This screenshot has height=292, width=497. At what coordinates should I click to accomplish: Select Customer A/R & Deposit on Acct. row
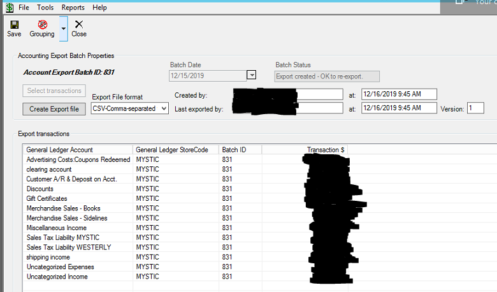click(x=185, y=179)
